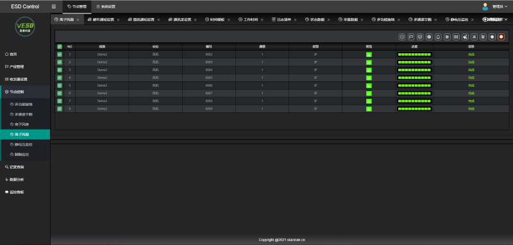Image resolution: width=513 pixels, height=245 pixels.
Task: Click the flag icon in toolbar
Action: [x=411, y=37]
